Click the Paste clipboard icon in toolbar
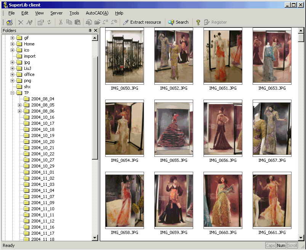The height and width of the screenshot is (250, 306). click(x=77, y=22)
